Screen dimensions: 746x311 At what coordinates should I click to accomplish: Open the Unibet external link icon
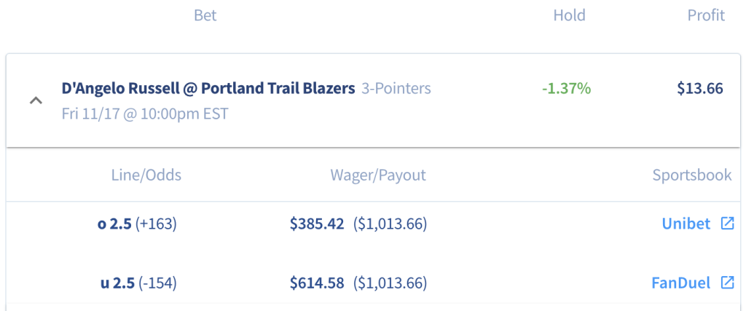click(728, 224)
